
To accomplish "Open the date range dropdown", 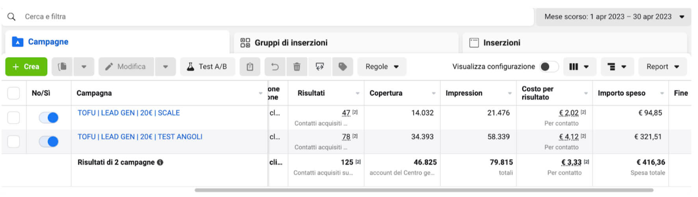I will coord(614,17).
